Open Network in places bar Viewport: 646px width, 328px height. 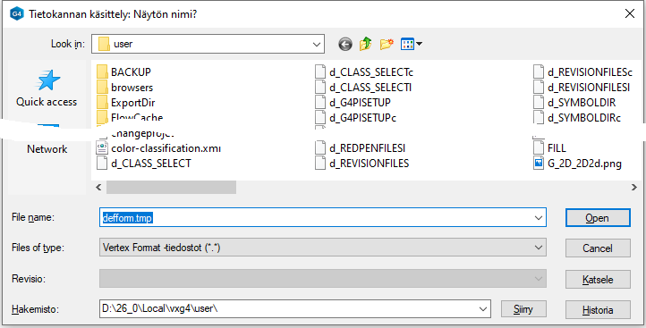47,149
